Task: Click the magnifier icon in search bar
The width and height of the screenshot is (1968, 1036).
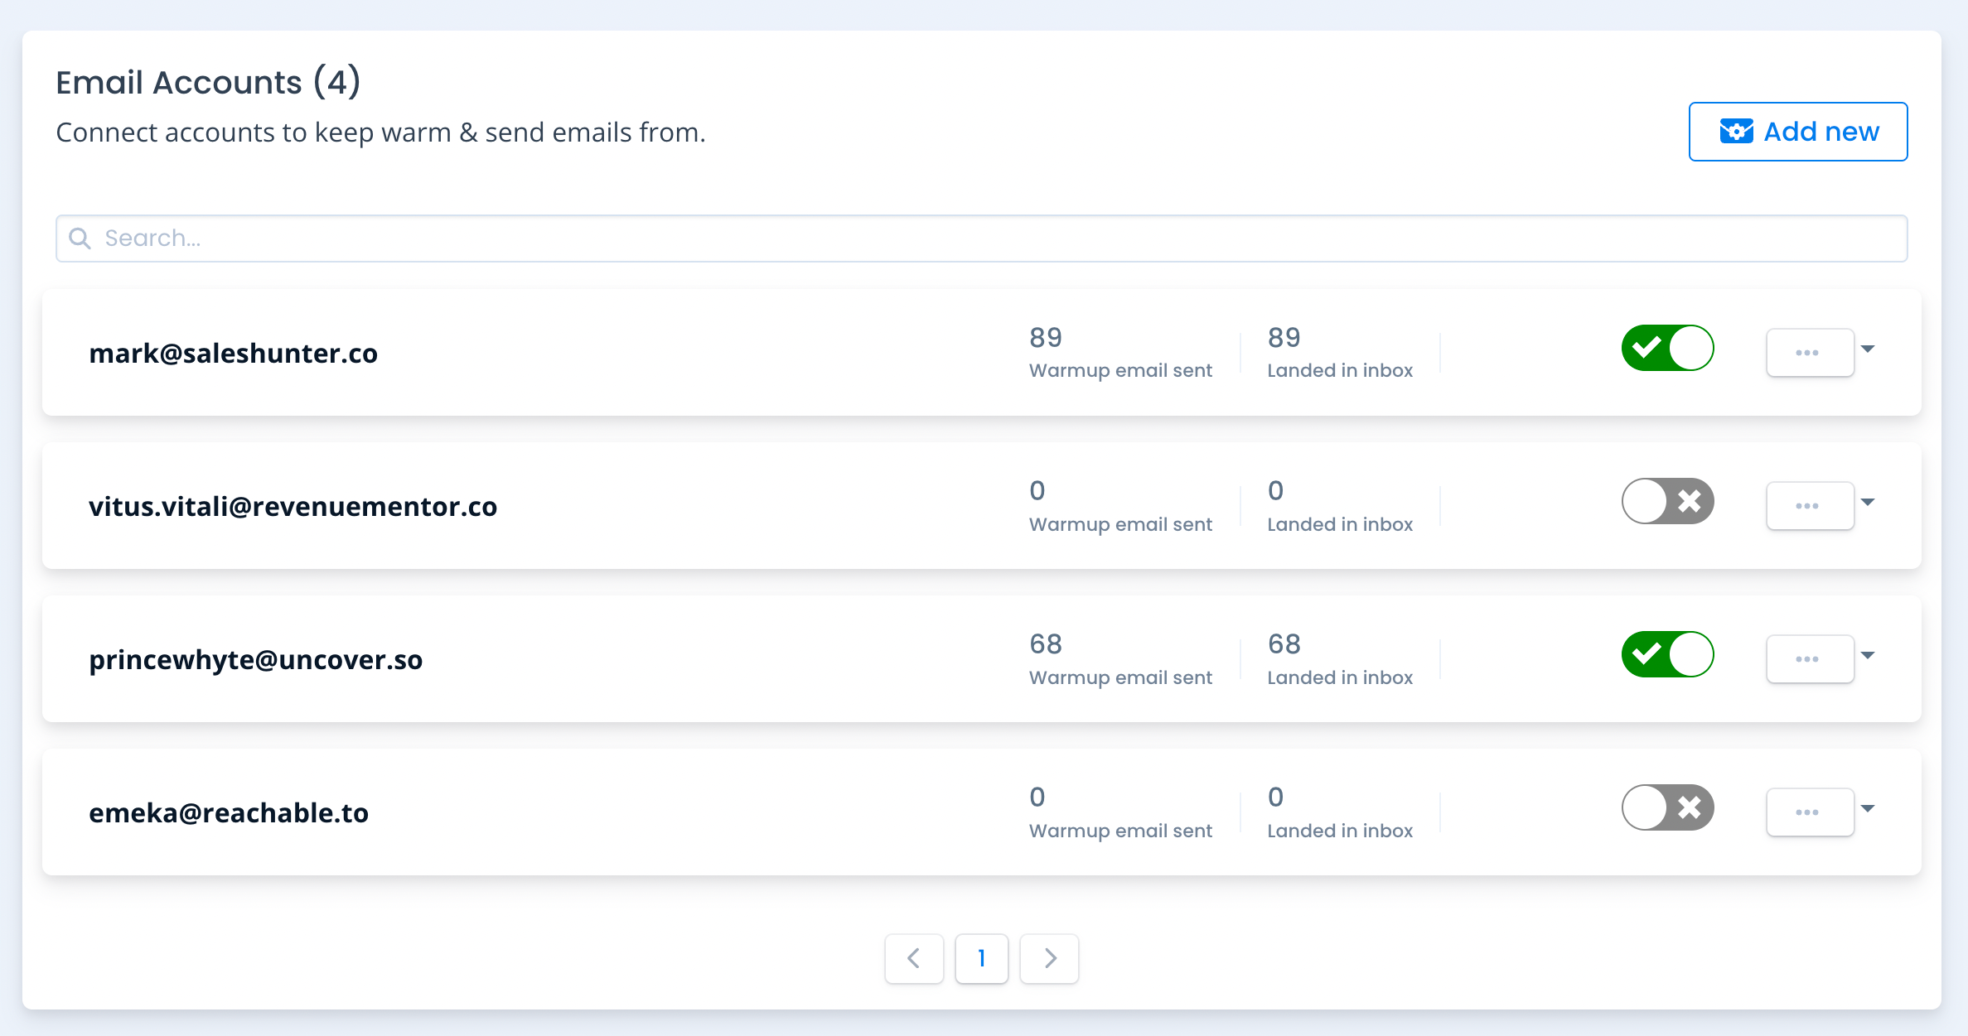Action: (x=80, y=239)
